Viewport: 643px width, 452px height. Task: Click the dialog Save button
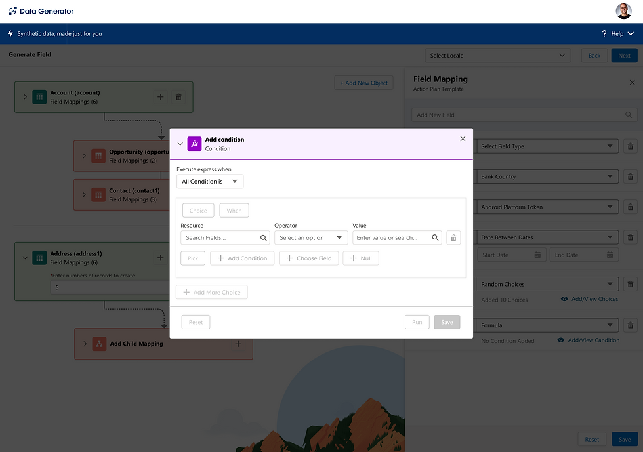(447, 322)
